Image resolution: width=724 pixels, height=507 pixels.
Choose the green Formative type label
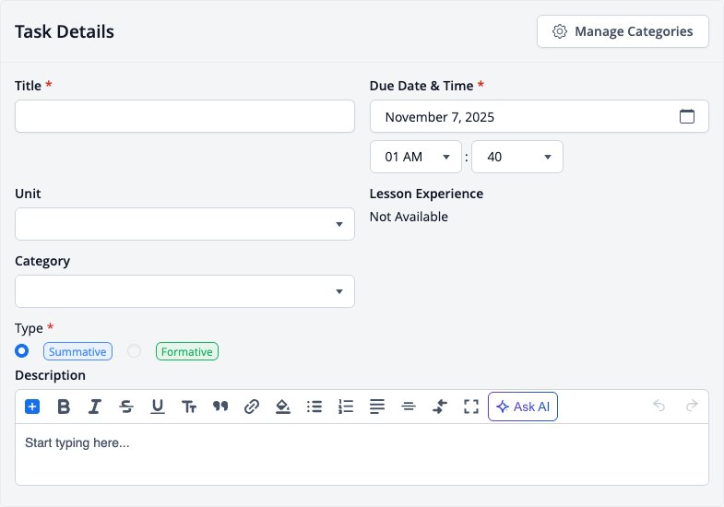187,351
